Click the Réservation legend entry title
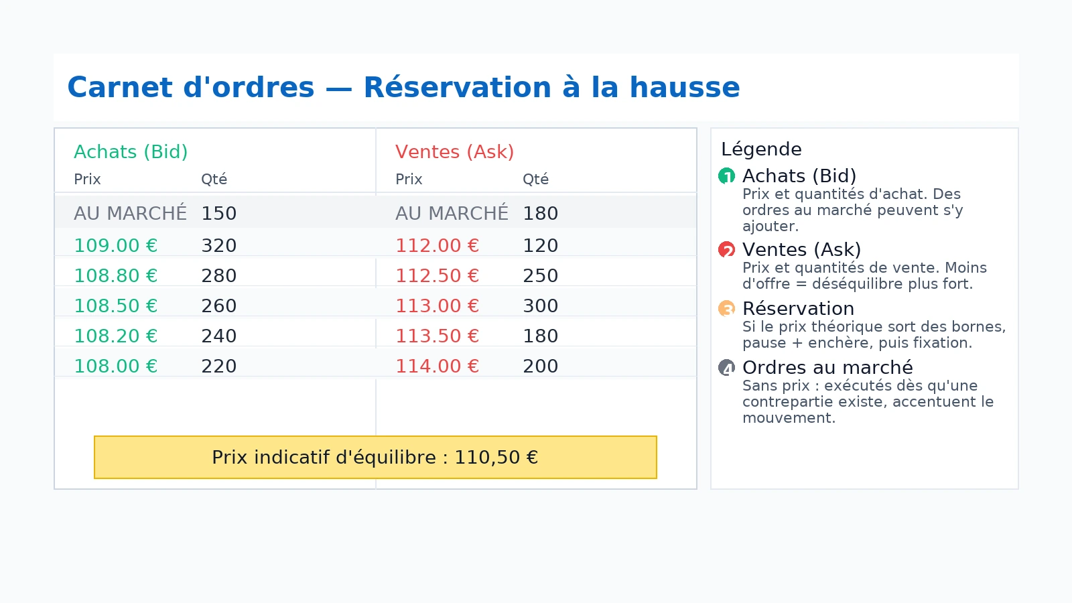The image size is (1072, 603). pyautogui.click(x=798, y=309)
